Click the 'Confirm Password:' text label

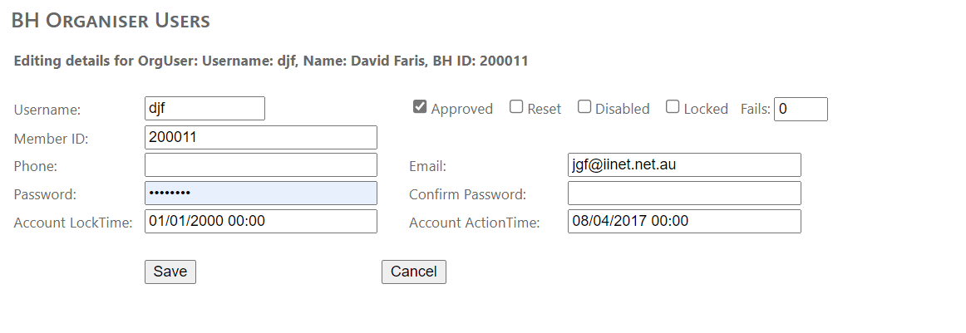(467, 194)
